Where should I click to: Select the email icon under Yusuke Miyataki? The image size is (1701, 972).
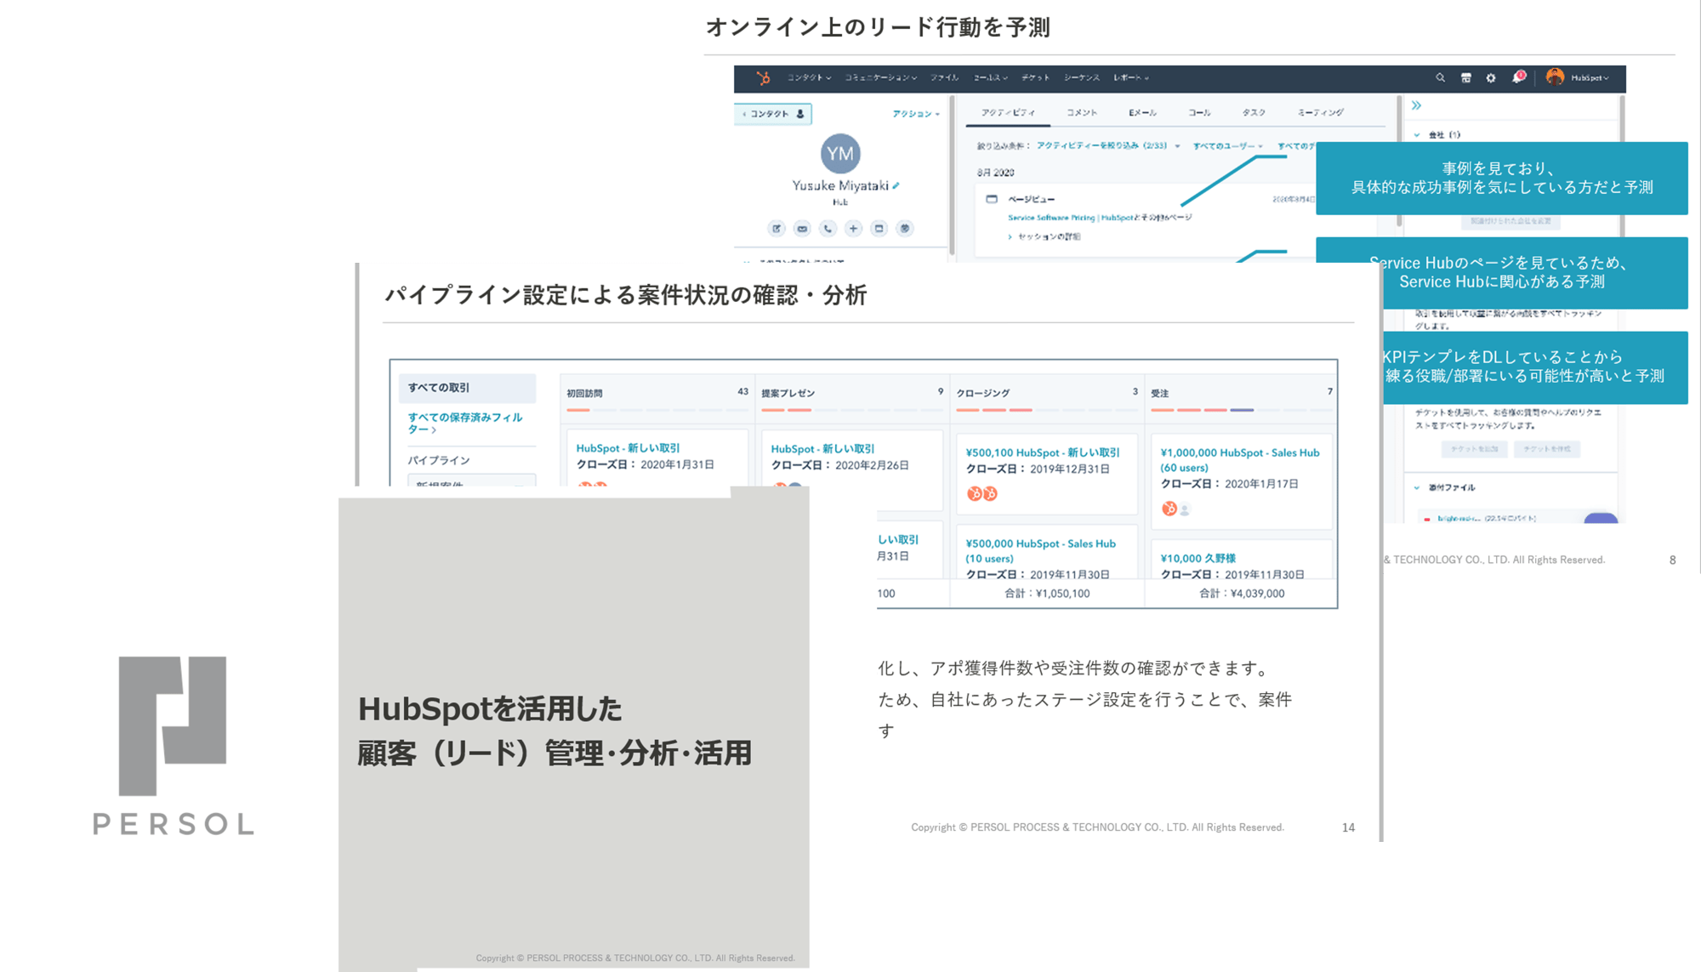click(803, 229)
